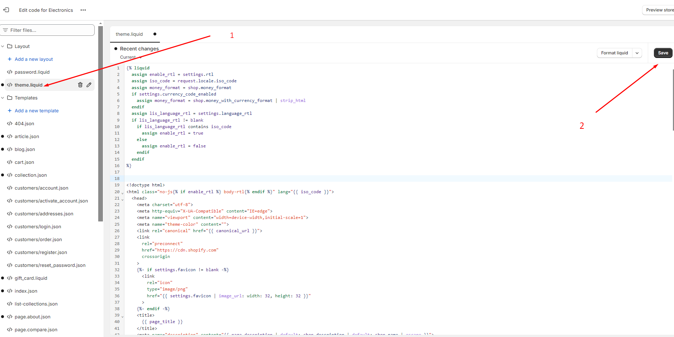Image resolution: width=674 pixels, height=337 pixels.
Task: Click the Layout folder icon
Action: [x=10, y=46]
